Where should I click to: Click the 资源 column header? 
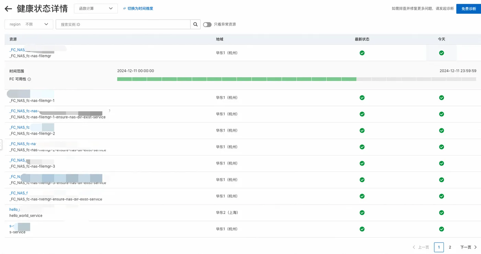[x=13, y=39]
